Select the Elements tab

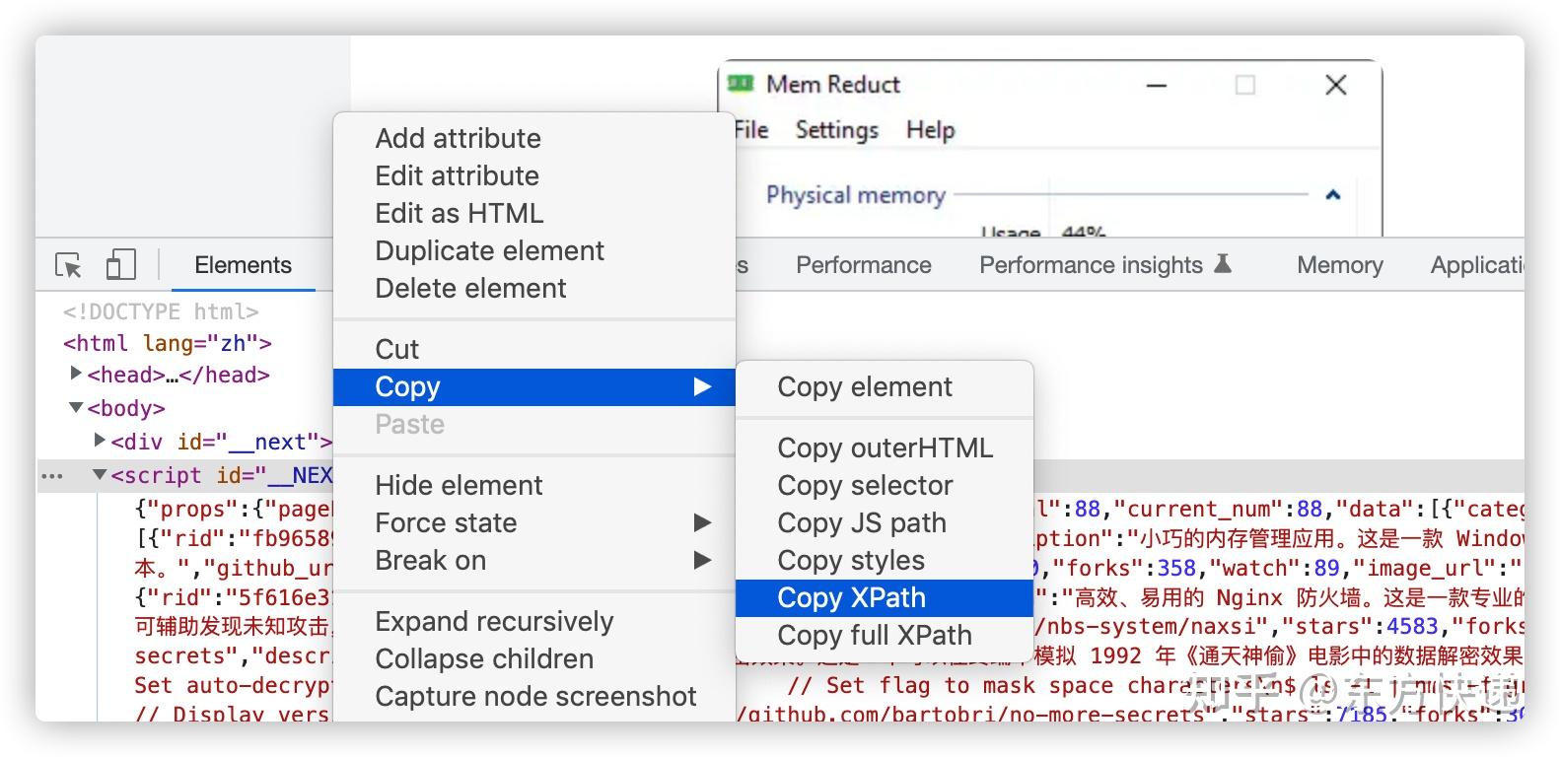pos(243,265)
